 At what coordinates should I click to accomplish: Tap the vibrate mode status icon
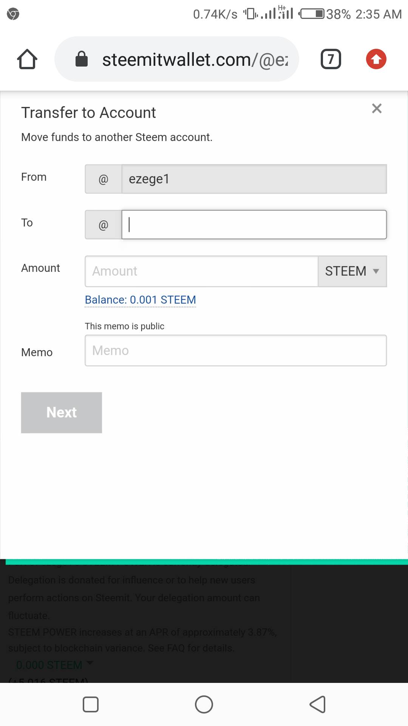coord(250,14)
